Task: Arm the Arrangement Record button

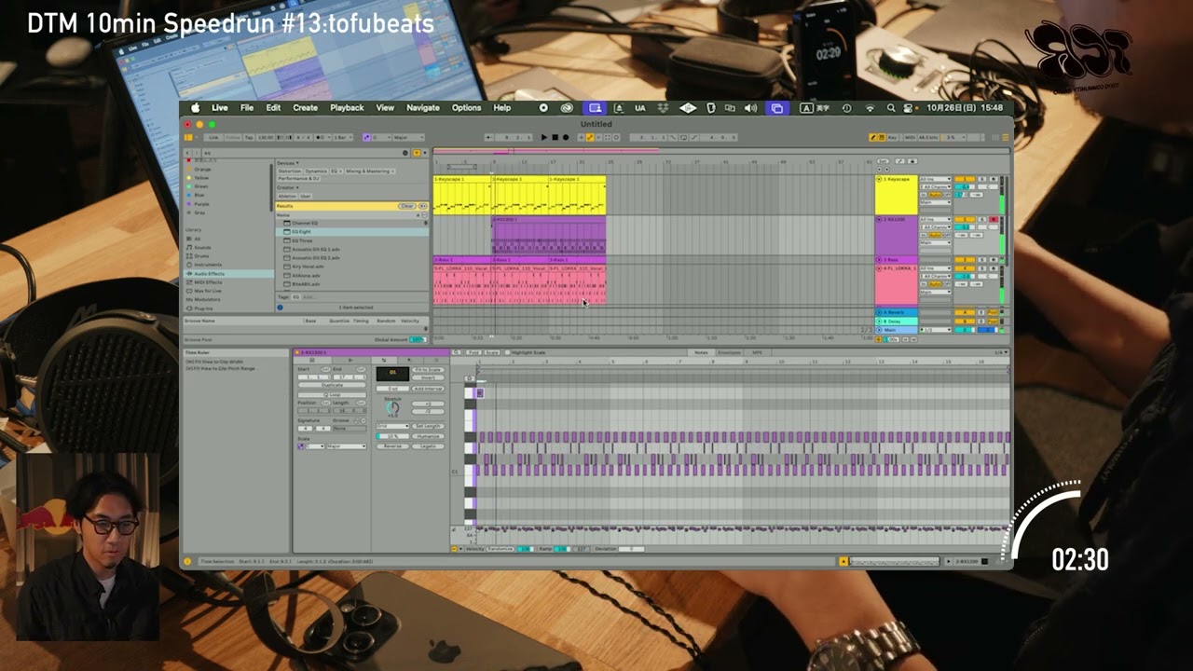Action: (x=565, y=137)
